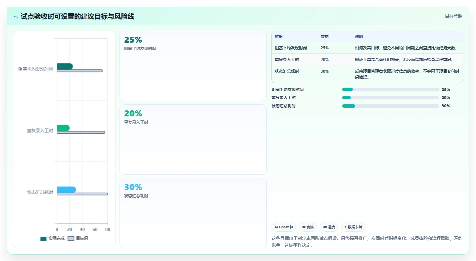The image size is (476, 261).
Task: Click the 25% card value
Action: (x=133, y=40)
